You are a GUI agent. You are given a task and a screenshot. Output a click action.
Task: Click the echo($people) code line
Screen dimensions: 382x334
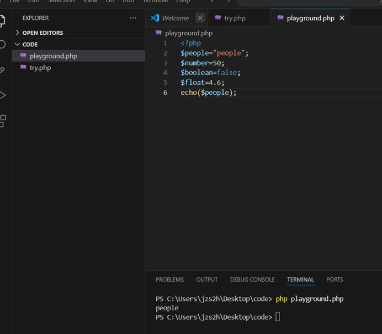[209, 93]
